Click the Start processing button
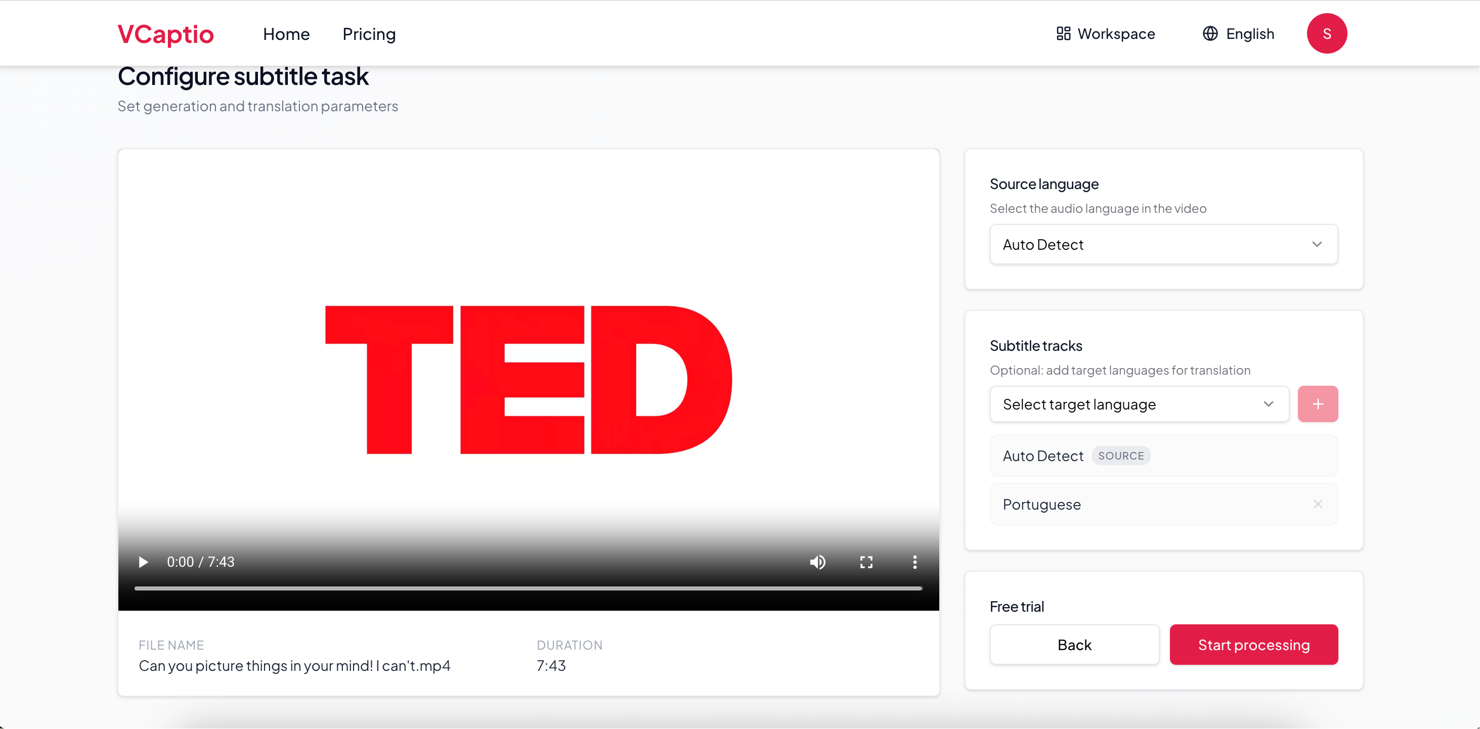 coord(1253,644)
